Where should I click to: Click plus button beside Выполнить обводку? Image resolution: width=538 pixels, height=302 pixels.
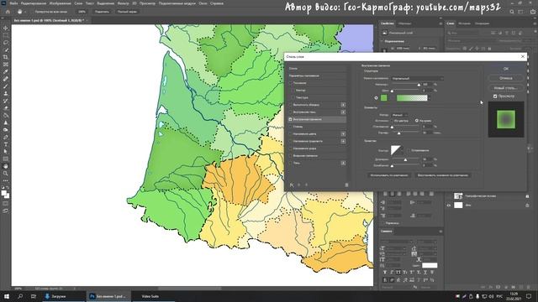pyautogui.click(x=343, y=105)
